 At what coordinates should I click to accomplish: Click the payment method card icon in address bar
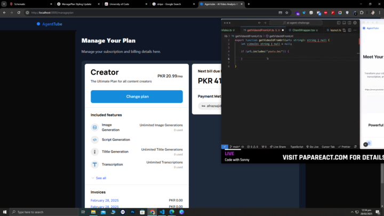[281, 13]
